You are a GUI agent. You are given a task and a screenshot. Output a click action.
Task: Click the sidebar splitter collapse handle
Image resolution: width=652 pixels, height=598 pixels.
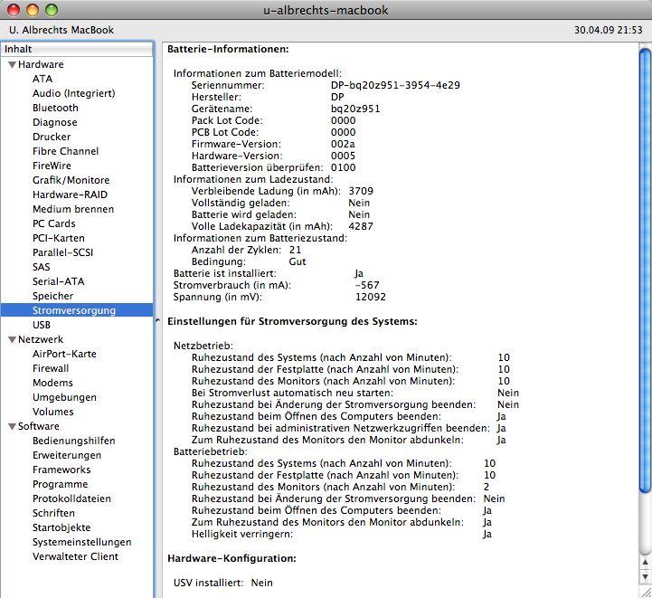(157, 320)
